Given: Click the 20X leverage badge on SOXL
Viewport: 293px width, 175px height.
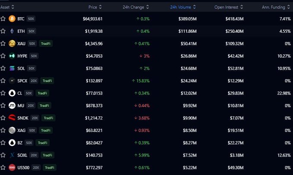Looking at the screenshot, I should click(x=34, y=155).
